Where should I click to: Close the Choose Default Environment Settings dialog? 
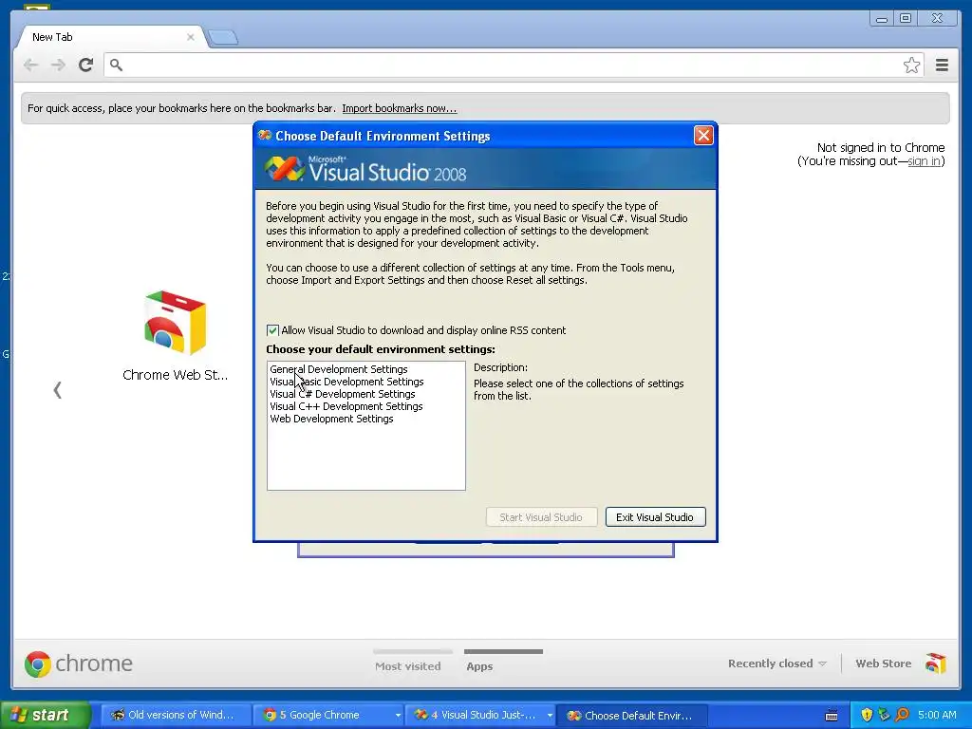[x=703, y=135]
